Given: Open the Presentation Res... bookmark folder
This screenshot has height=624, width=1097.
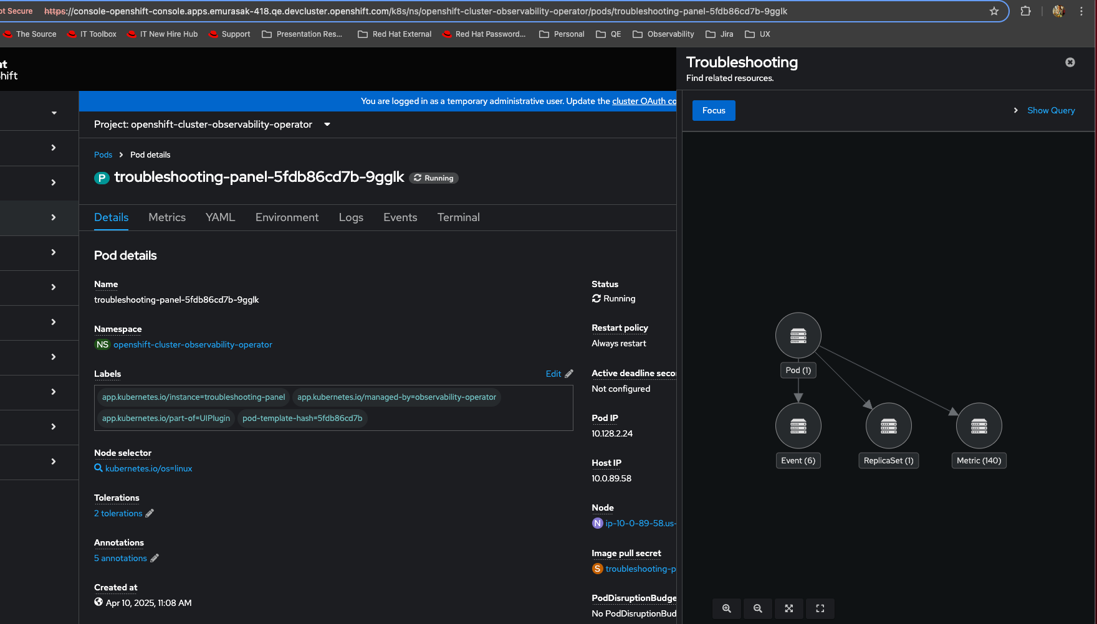Looking at the screenshot, I should coord(302,34).
